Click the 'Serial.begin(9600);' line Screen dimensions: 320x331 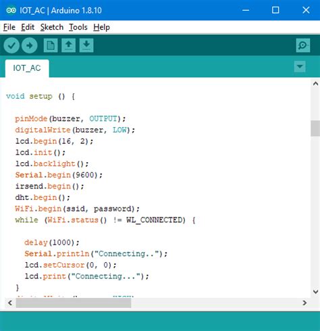tap(59, 175)
